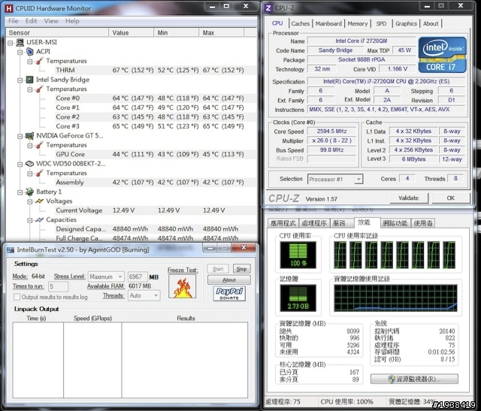481x411 pixels.
Task: Collapse the NVIDIA GeForce node
Action: point(20,136)
